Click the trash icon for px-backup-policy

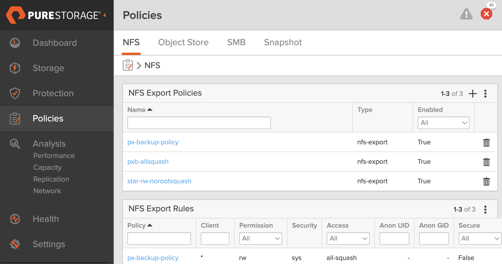486,142
